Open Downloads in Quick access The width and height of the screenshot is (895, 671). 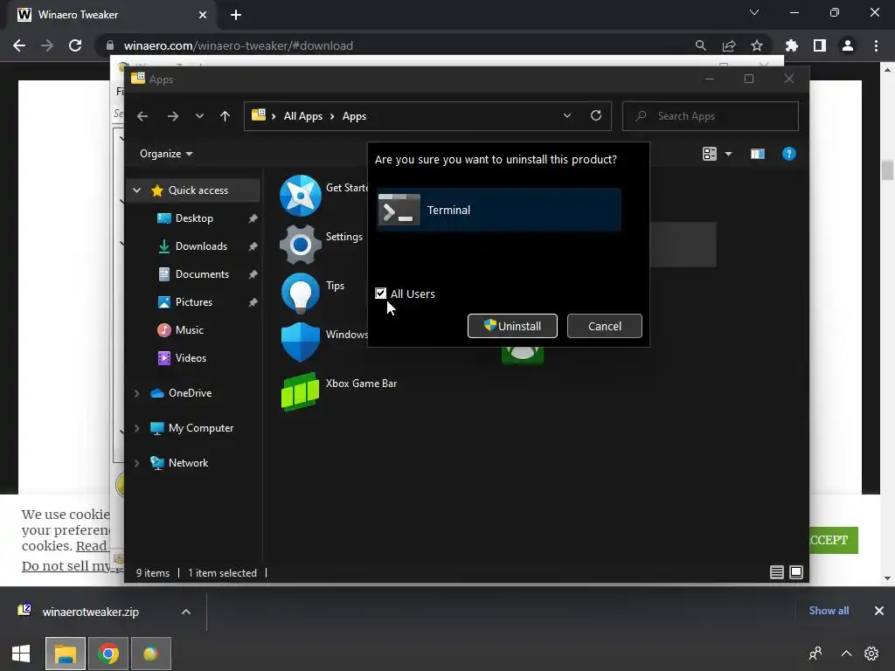pos(201,246)
